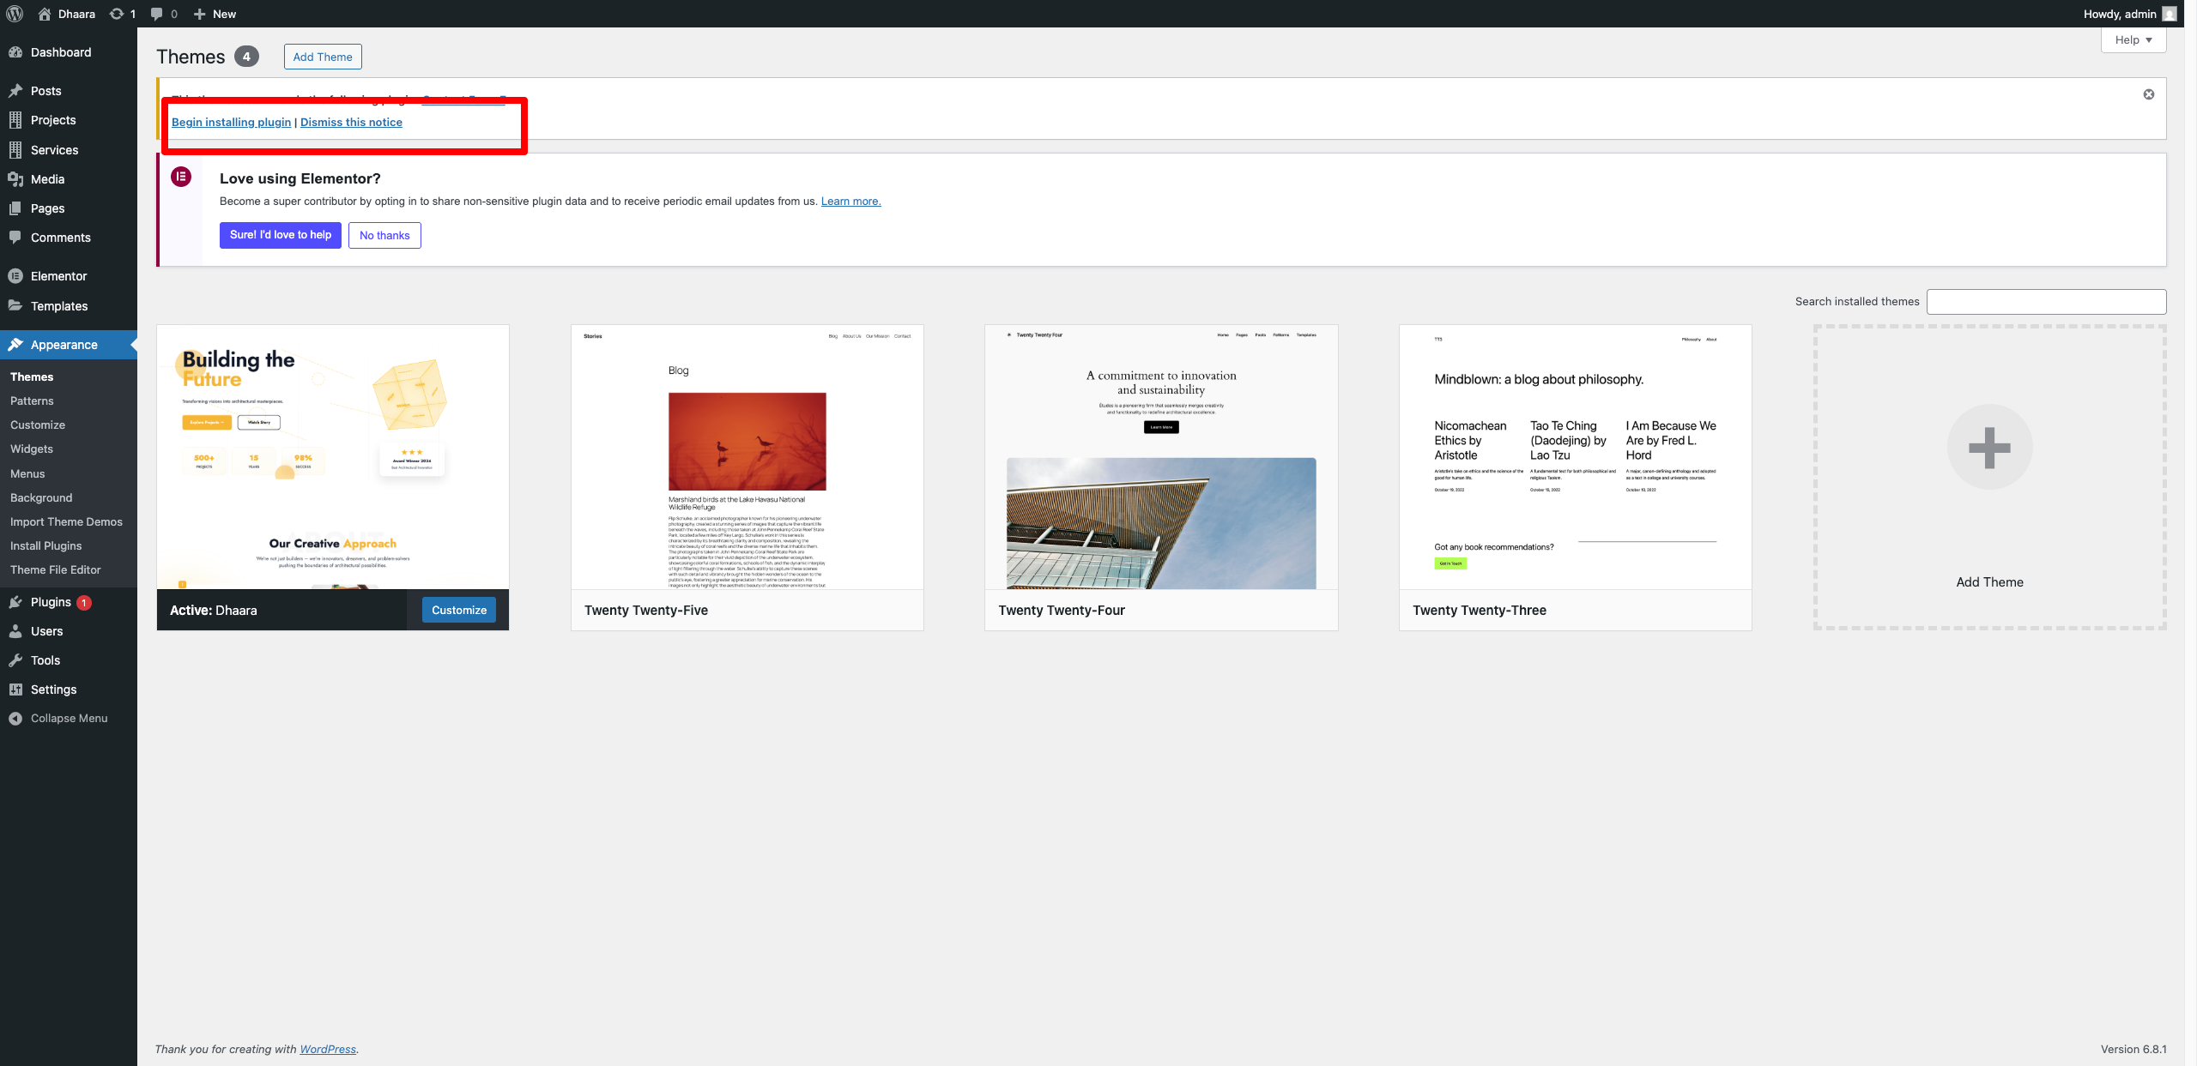Collapse the admin menu using the arrow icon
Image resolution: width=2197 pixels, height=1066 pixels.
click(x=15, y=718)
